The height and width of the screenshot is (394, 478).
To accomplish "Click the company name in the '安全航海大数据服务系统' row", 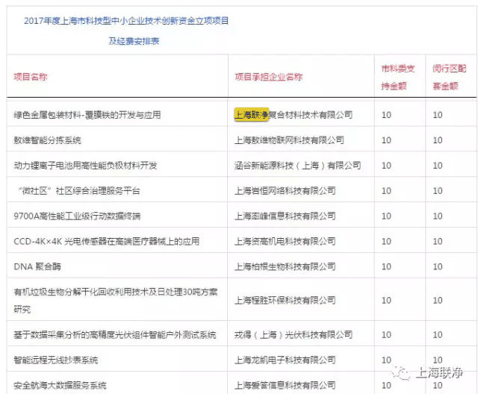I will click(x=285, y=385).
